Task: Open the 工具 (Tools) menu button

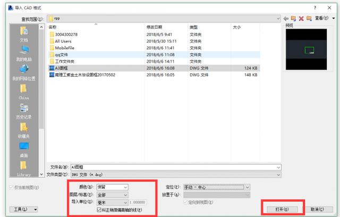Action: (23, 210)
